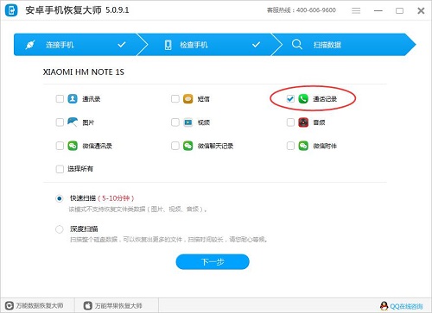
Task: Click the 5-10分钟 duration text
Action: (116, 198)
